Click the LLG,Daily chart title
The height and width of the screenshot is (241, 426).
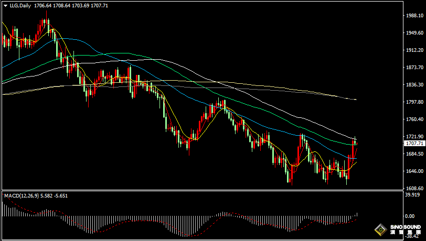pos(20,6)
